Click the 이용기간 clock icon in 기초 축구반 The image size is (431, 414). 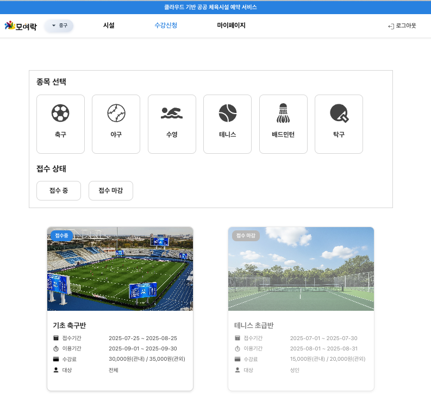coord(56,349)
